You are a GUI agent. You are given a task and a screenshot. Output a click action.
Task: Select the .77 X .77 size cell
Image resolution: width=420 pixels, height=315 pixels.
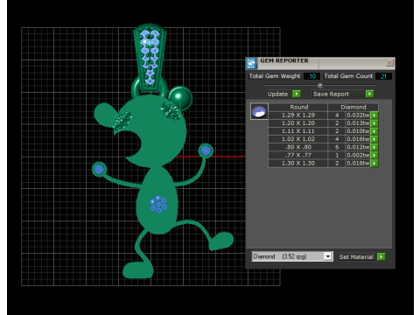pos(298,155)
